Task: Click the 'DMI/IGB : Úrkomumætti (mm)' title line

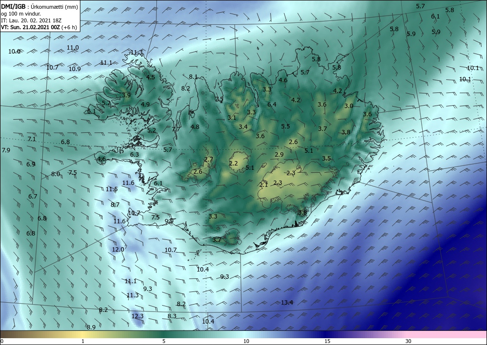Action: click(x=39, y=6)
